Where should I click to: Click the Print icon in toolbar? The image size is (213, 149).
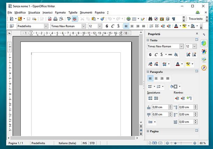(56, 19)
